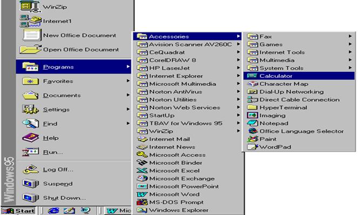Click the Suspend monitor icon
Viewport: 358px width, 215px height.
click(31, 184)
